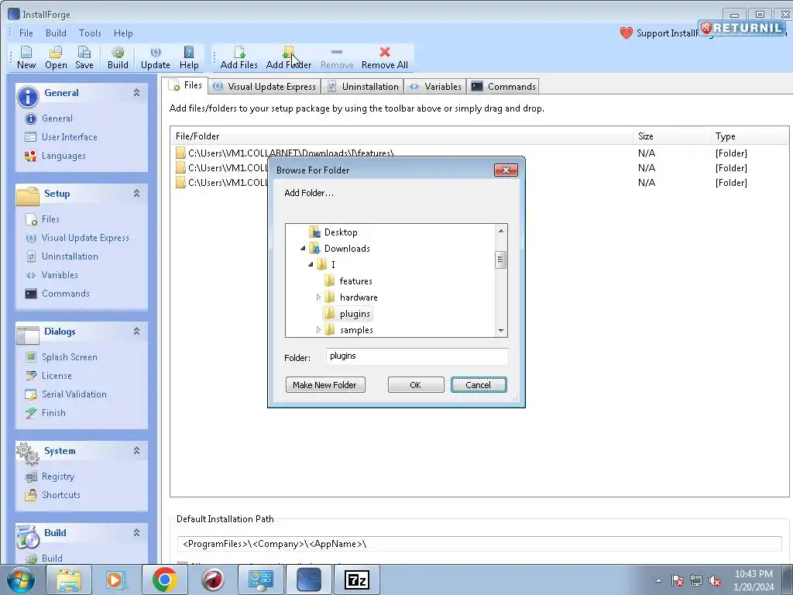The height and width of the screenshot is (595, 793).
Task: Click the File/Folder column header
Action: [402, 136]
